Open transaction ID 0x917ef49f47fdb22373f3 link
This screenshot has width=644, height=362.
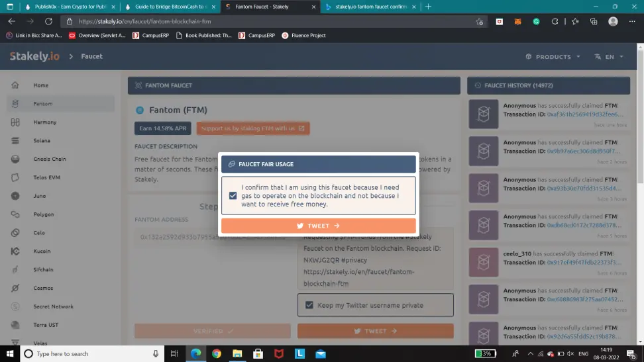584,262
